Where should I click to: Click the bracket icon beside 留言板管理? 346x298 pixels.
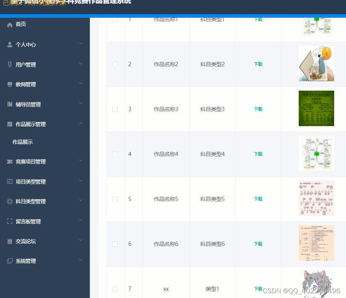[10, 221]
